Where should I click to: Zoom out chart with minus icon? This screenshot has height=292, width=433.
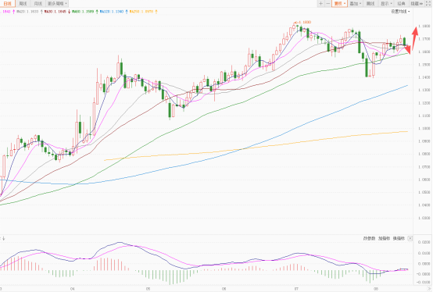point(327,4)
